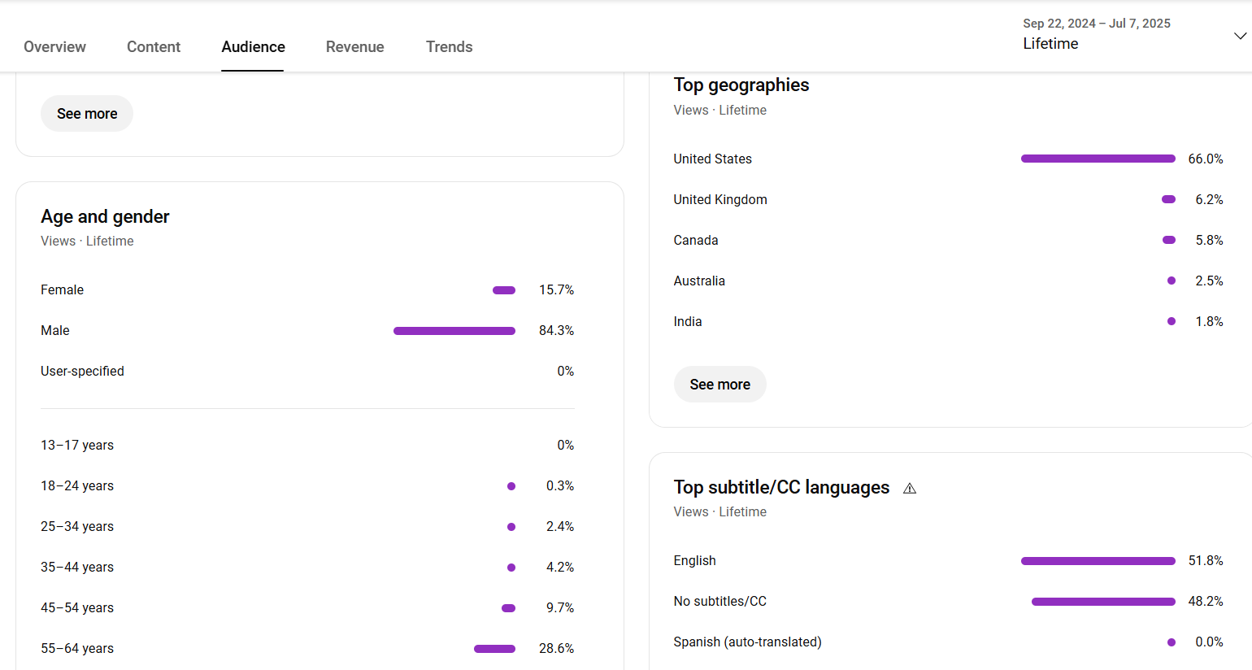This screenshot has width=1252, height=670.
Task: Select the United Kingdom geography row
Action: pos(720,200)
